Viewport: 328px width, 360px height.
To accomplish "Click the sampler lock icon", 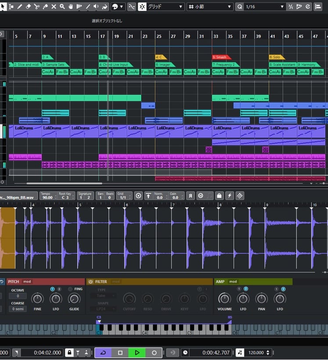I will click(x=219, y=196).
